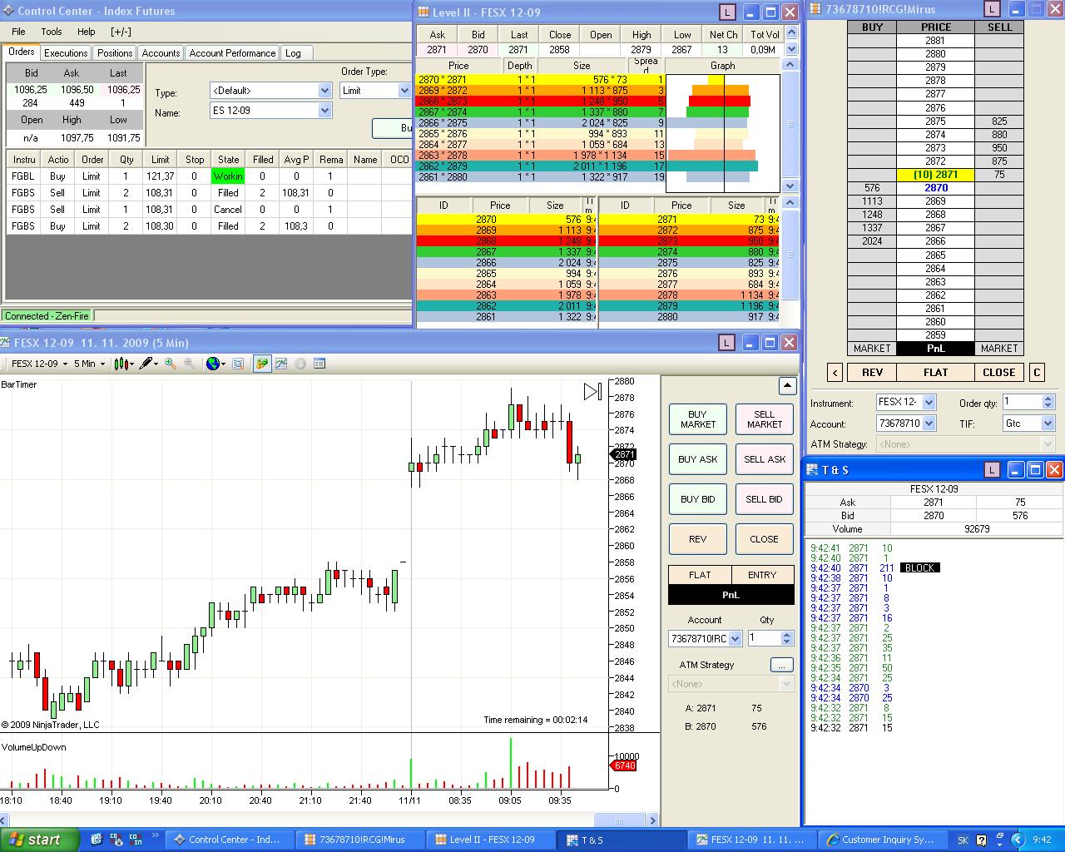Open the TIF dropdown showing Gtc
Screen dimensions: 1065x852
click(x=1048, y=424)
